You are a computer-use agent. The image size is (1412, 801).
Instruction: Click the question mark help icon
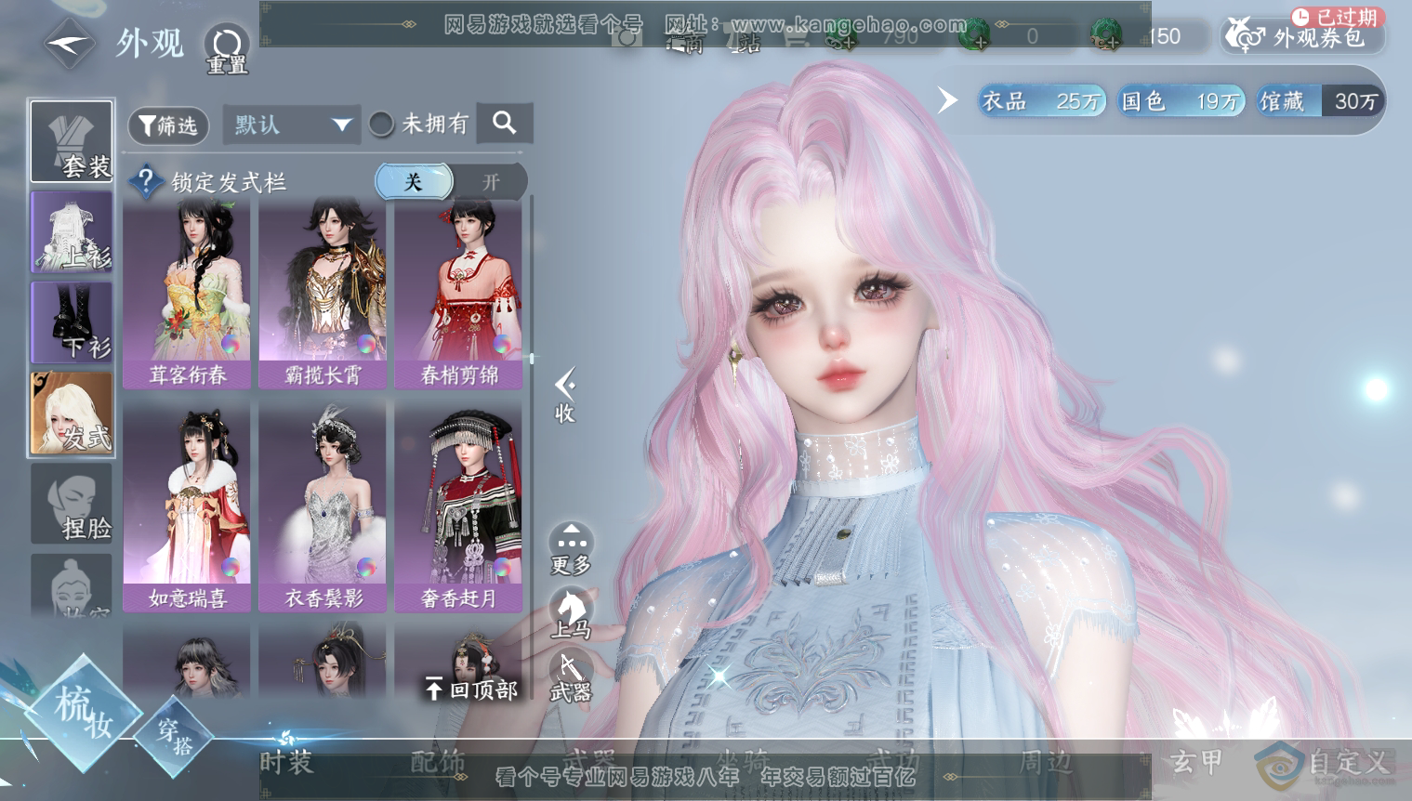(146, 181)
